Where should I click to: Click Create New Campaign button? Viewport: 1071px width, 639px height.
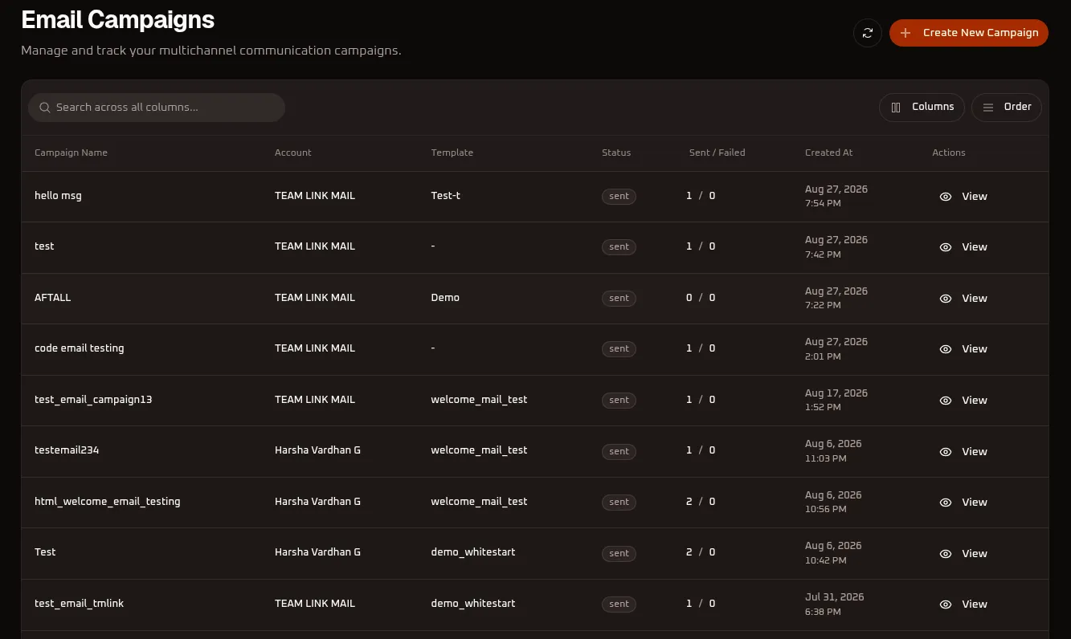969,33
